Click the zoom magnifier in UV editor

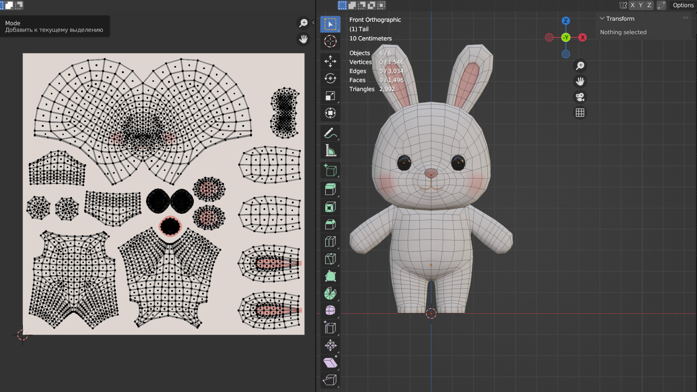click(303, 23)
